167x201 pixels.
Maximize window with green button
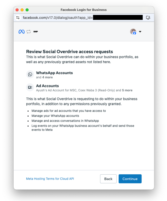[27, 10]
